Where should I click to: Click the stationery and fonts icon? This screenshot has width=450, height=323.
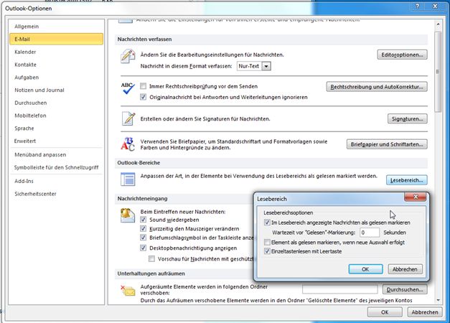coord(128,144)
